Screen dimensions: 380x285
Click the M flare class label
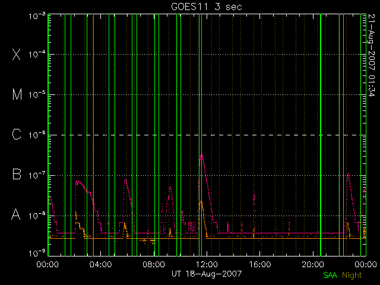coord(17,94)
